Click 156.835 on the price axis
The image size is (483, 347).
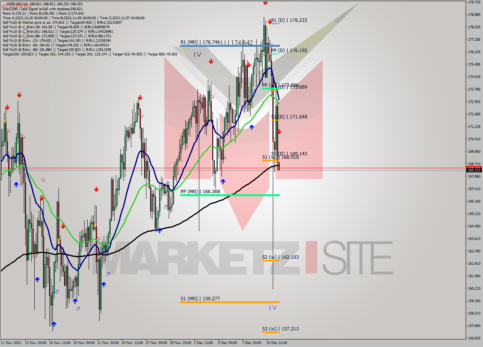pos(474,338)
